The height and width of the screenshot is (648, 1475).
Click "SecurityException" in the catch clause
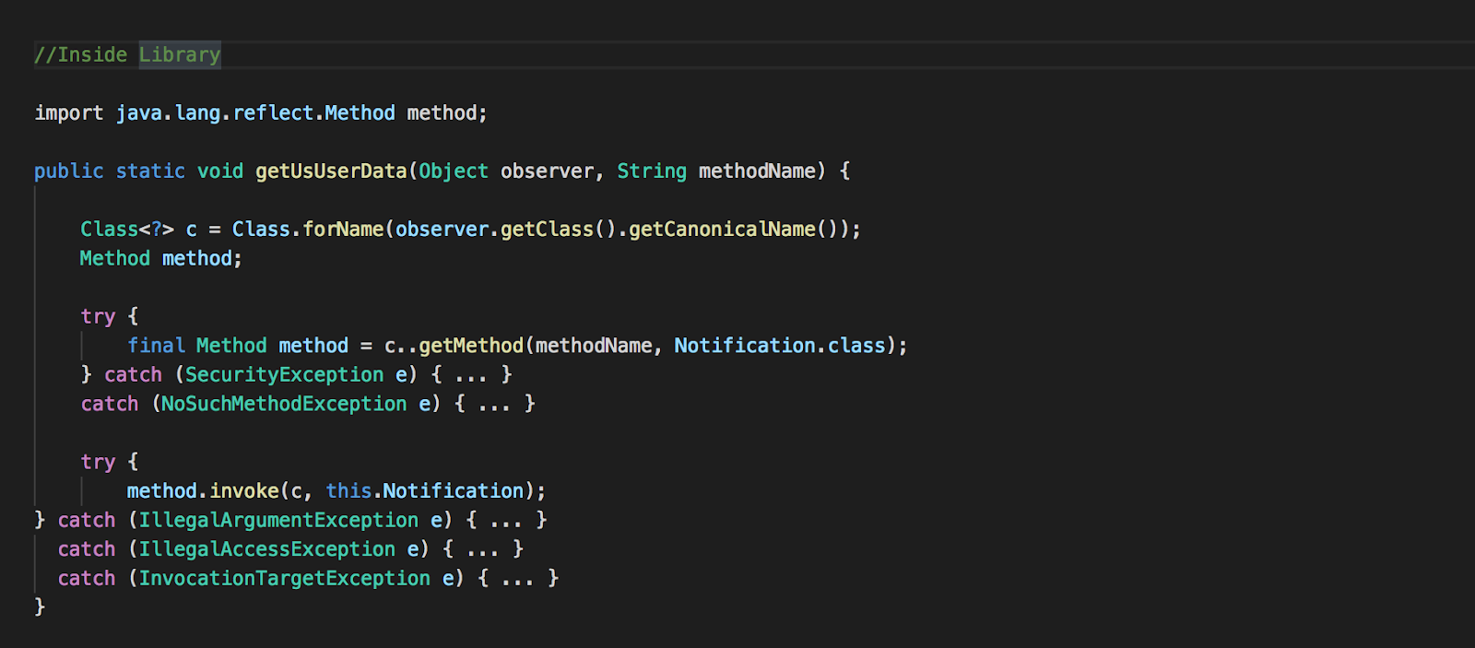tap(284, 374)
